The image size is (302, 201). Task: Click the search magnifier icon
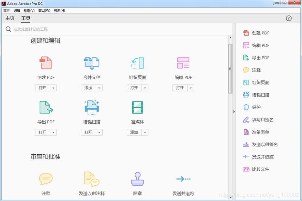tap(8, 29)
